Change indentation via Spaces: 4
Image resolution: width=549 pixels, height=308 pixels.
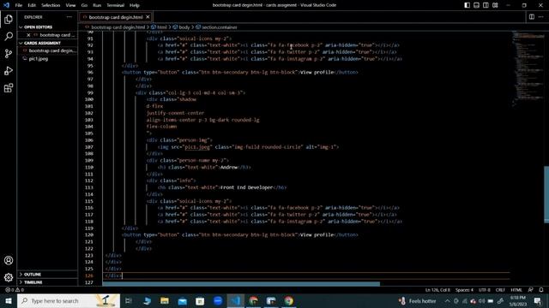coord(464,290)
